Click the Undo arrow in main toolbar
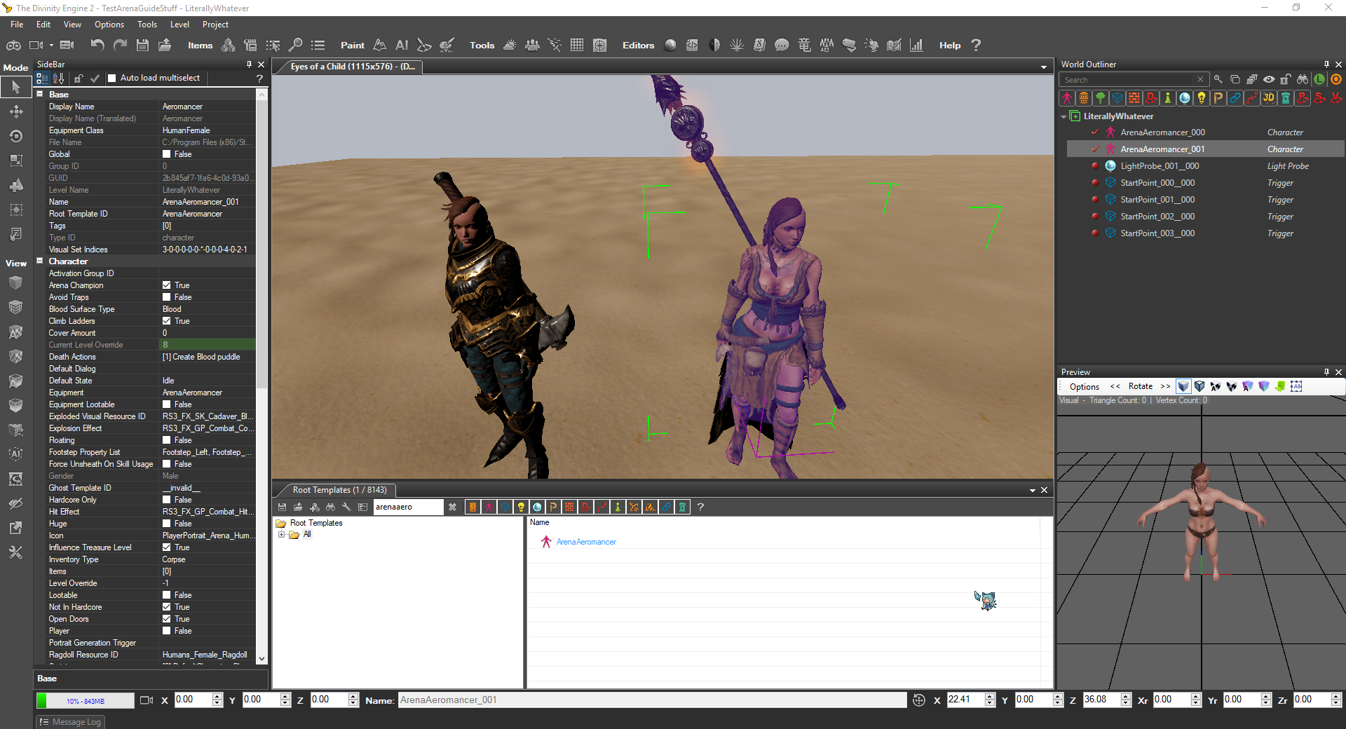 coord(97,45)
